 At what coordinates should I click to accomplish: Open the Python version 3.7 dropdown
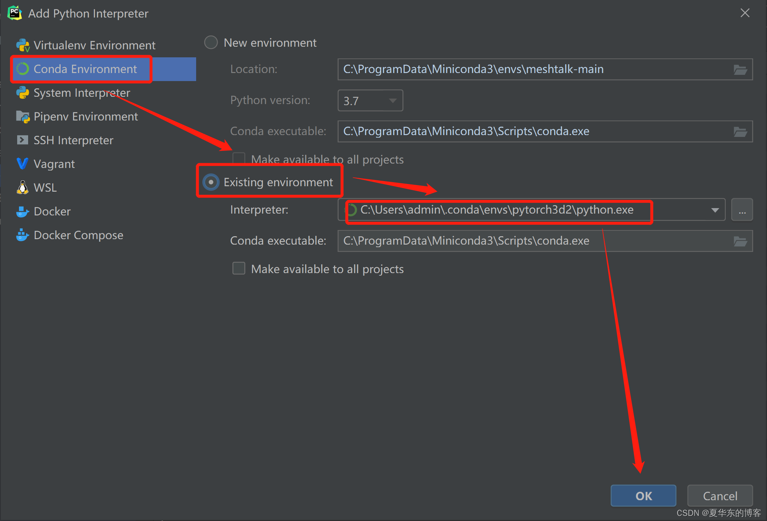click(370, 100)
